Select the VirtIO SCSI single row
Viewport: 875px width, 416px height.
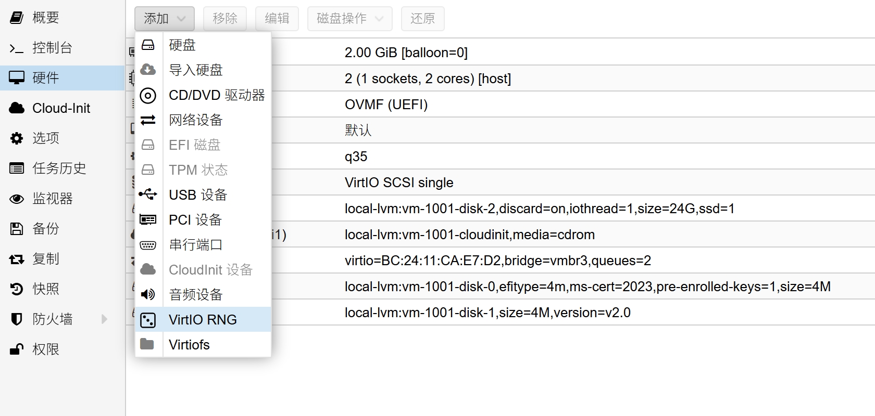[x=399, y=183]
